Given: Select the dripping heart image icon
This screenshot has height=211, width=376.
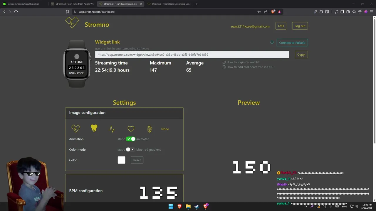Looking at the screenshot, I should tap(94, 128).
